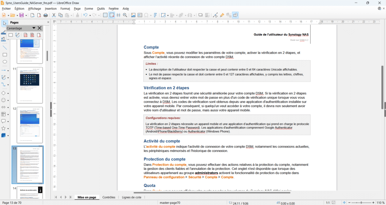The height and width of the screenshot is (205, 386).
Task: Open the Save dropdown arrow
Action: (x=26, y=15)
